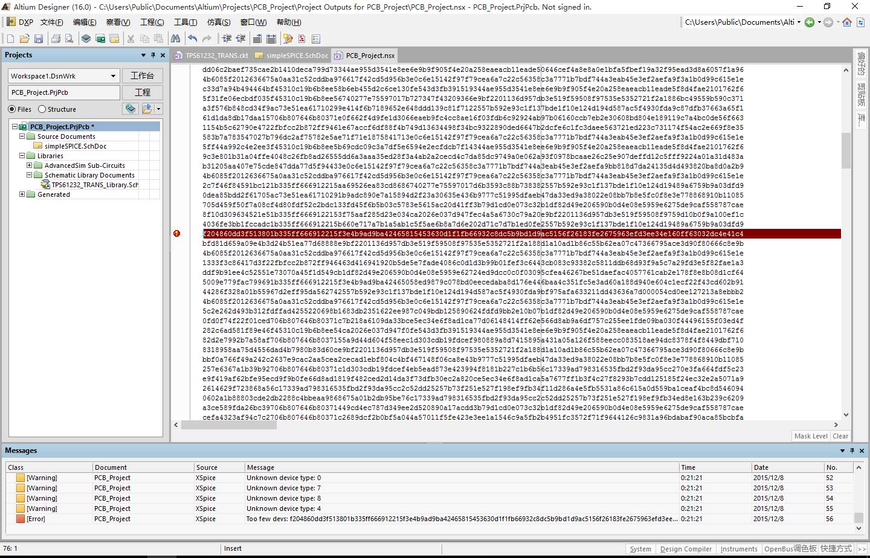Viewport: 870px width, 558px height.
Task: Pin the Messages panel
Action: pos(852,451)
